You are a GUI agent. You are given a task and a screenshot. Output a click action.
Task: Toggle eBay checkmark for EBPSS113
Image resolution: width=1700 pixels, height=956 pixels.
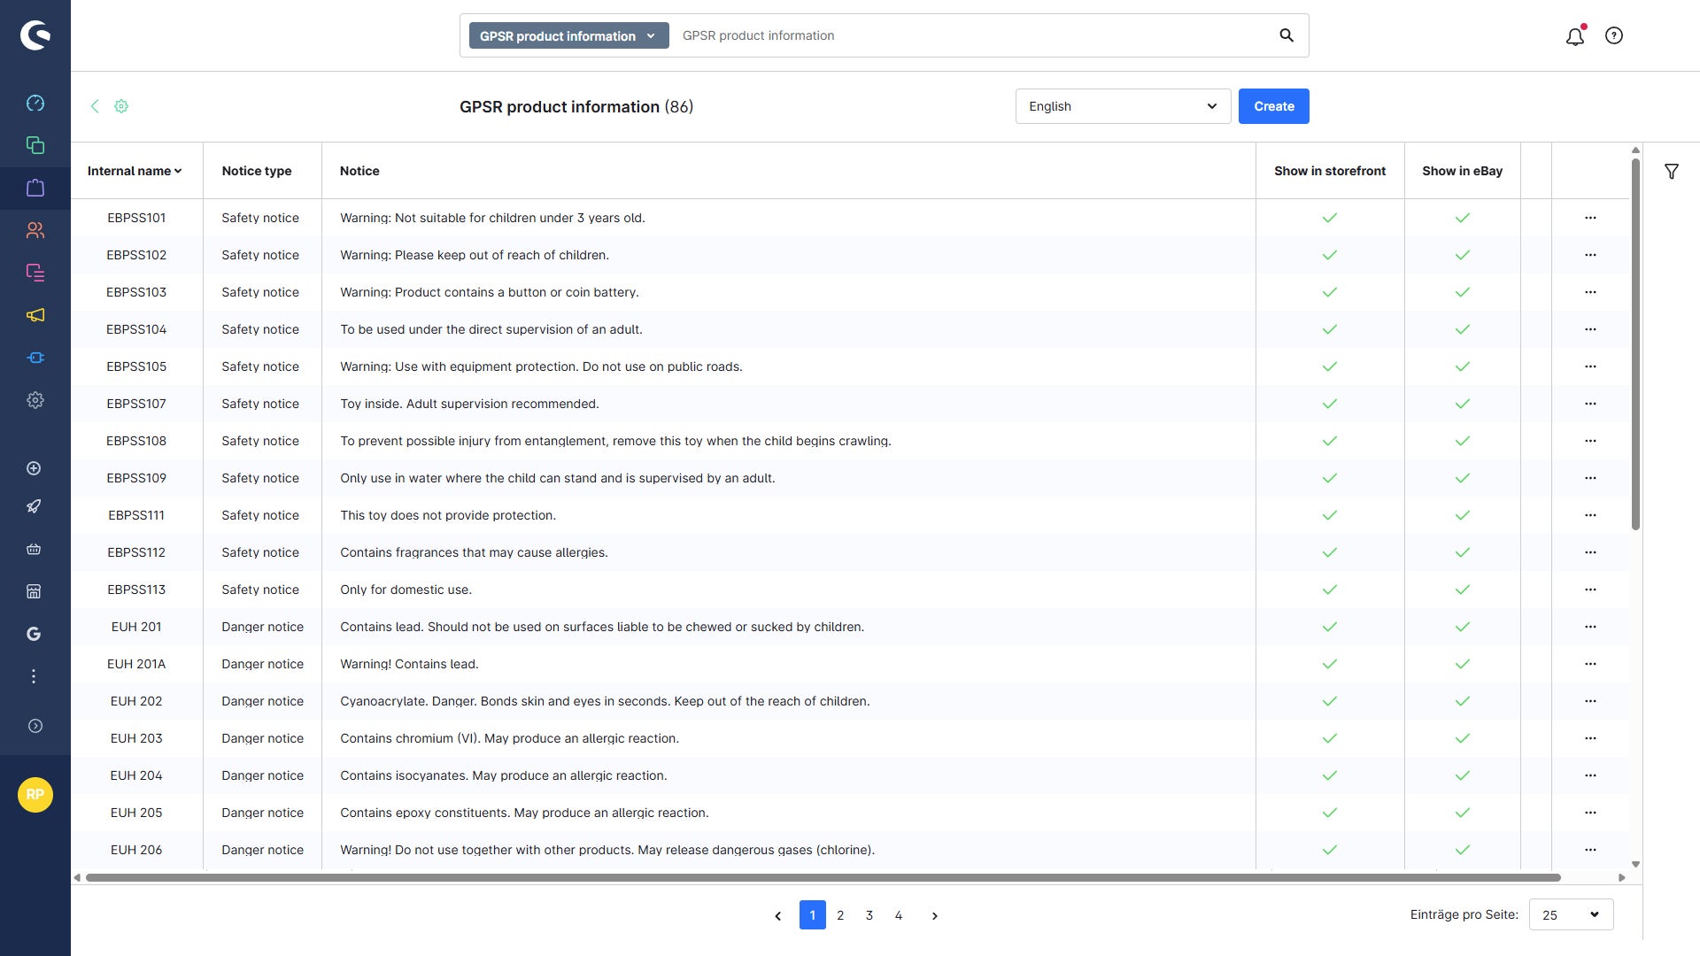point(1463,590)
